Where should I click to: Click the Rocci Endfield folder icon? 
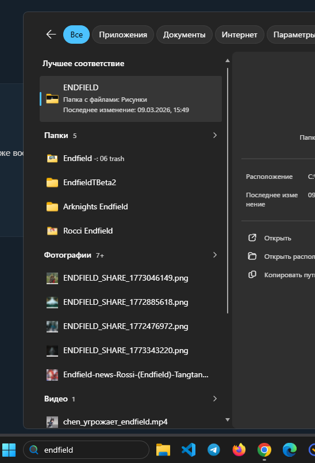point(52,231)
